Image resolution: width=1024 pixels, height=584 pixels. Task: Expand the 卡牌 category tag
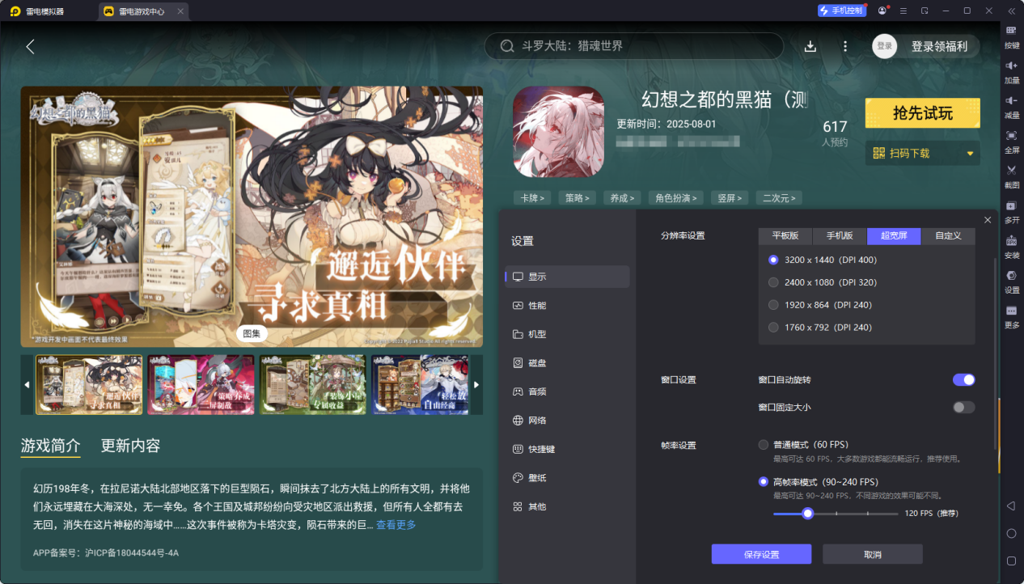tap(531, 197)
